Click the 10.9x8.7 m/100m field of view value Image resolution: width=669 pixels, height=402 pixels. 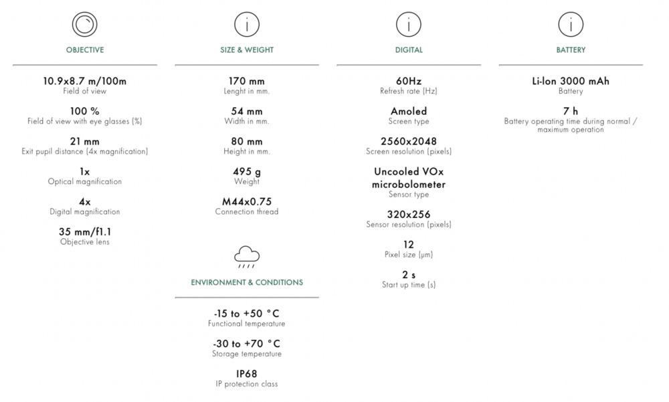pyautogui.click(x=85, y=81)
